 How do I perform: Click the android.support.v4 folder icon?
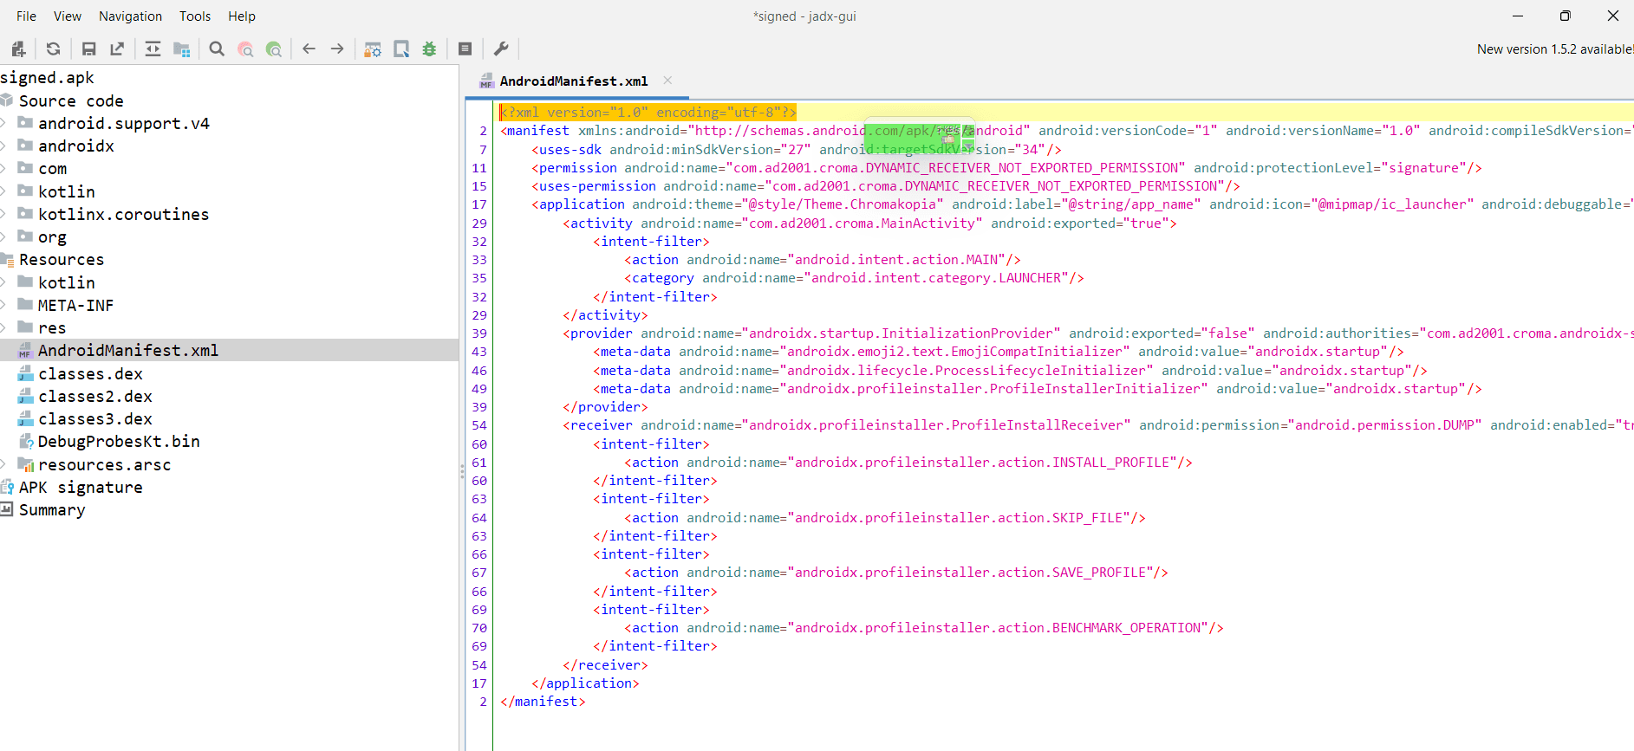click(25, 122)
